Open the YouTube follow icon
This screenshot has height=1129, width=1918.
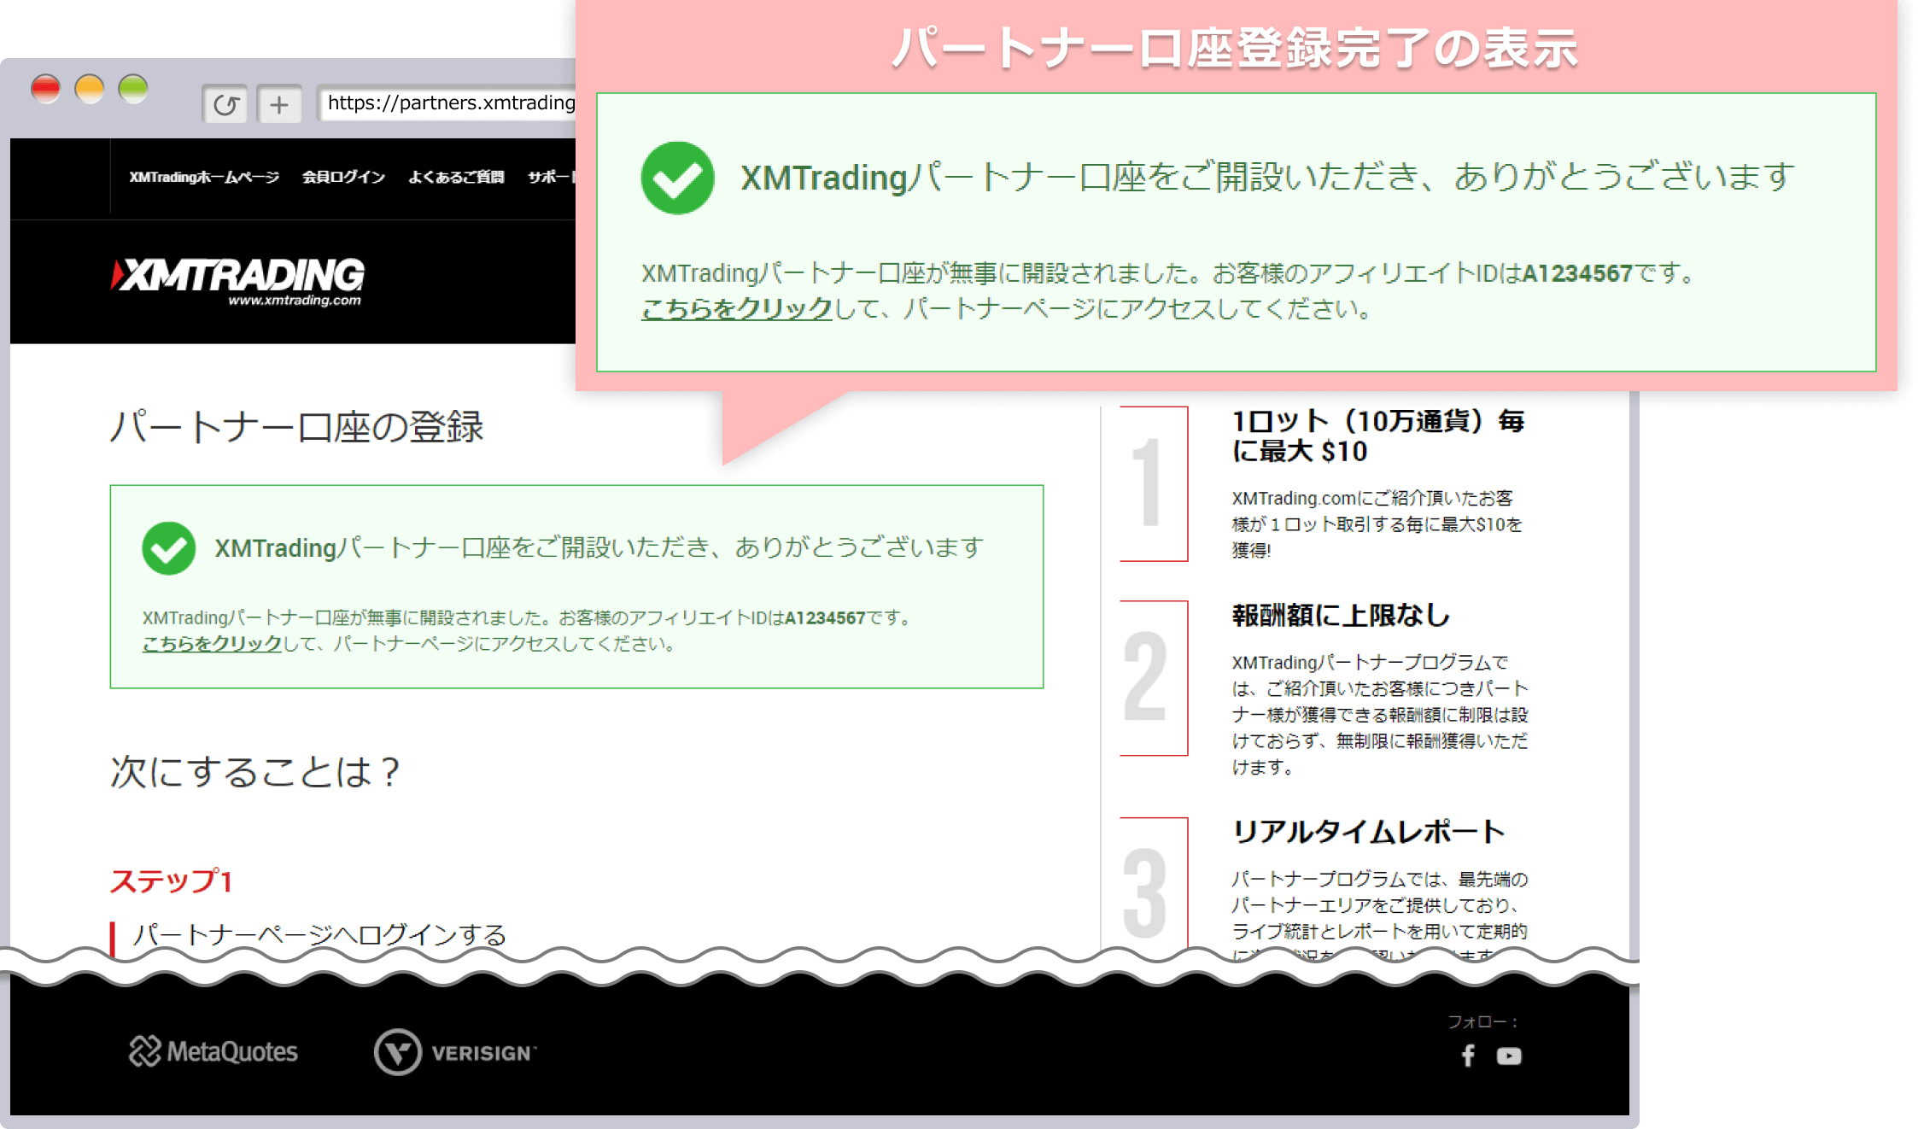pyautogui.click(x=1509, y=1056)
